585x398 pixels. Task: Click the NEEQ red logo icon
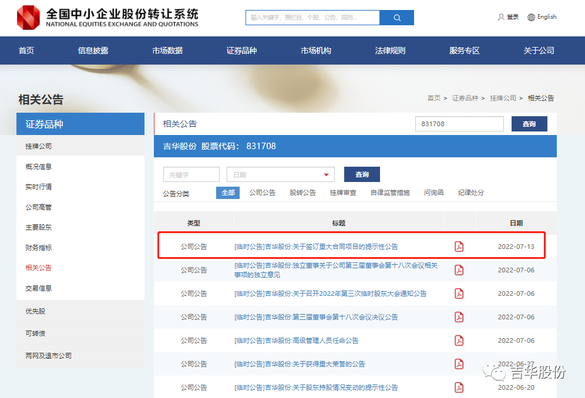(28, 18)
